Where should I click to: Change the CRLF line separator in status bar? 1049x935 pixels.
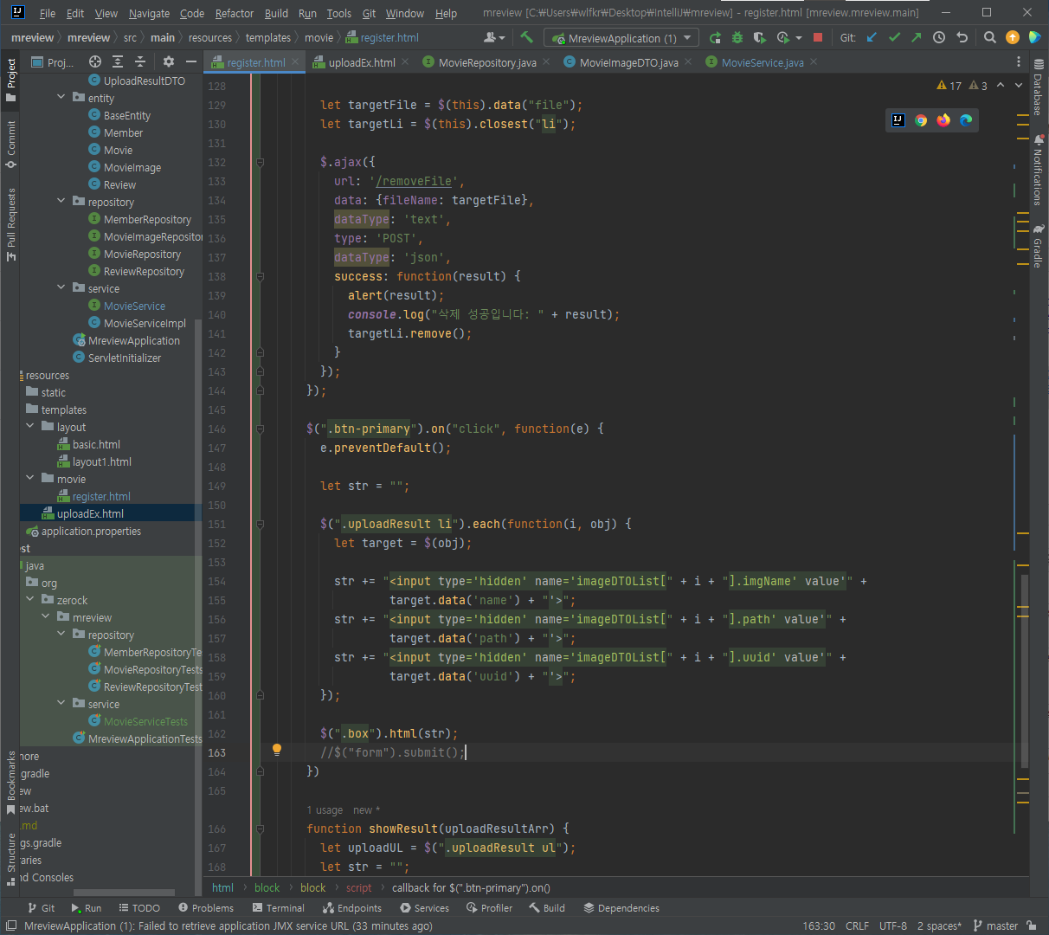(857, 925)
